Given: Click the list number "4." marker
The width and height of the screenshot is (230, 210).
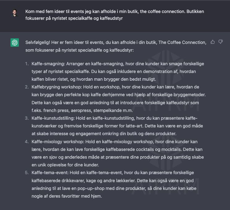Looking at the screenshot, I should click(27, 142).
